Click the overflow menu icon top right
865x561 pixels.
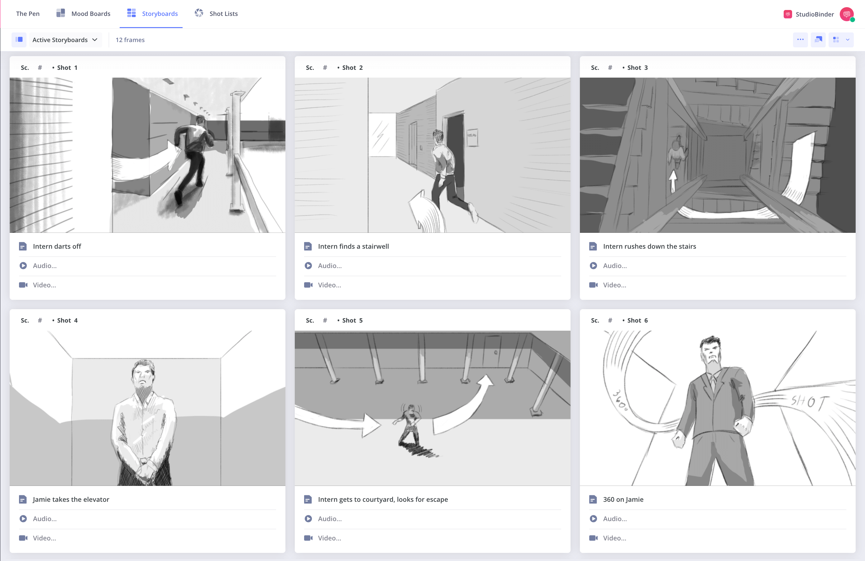800,40
